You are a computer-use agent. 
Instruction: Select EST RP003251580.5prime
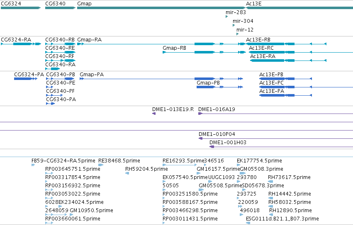[190, 194]
